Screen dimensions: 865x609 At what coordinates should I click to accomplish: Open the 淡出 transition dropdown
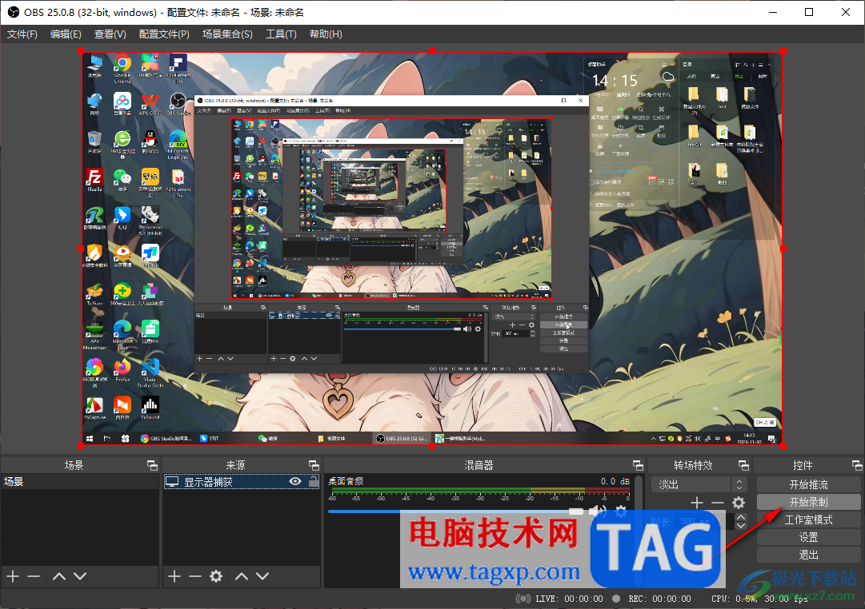(x=699, y=485)
